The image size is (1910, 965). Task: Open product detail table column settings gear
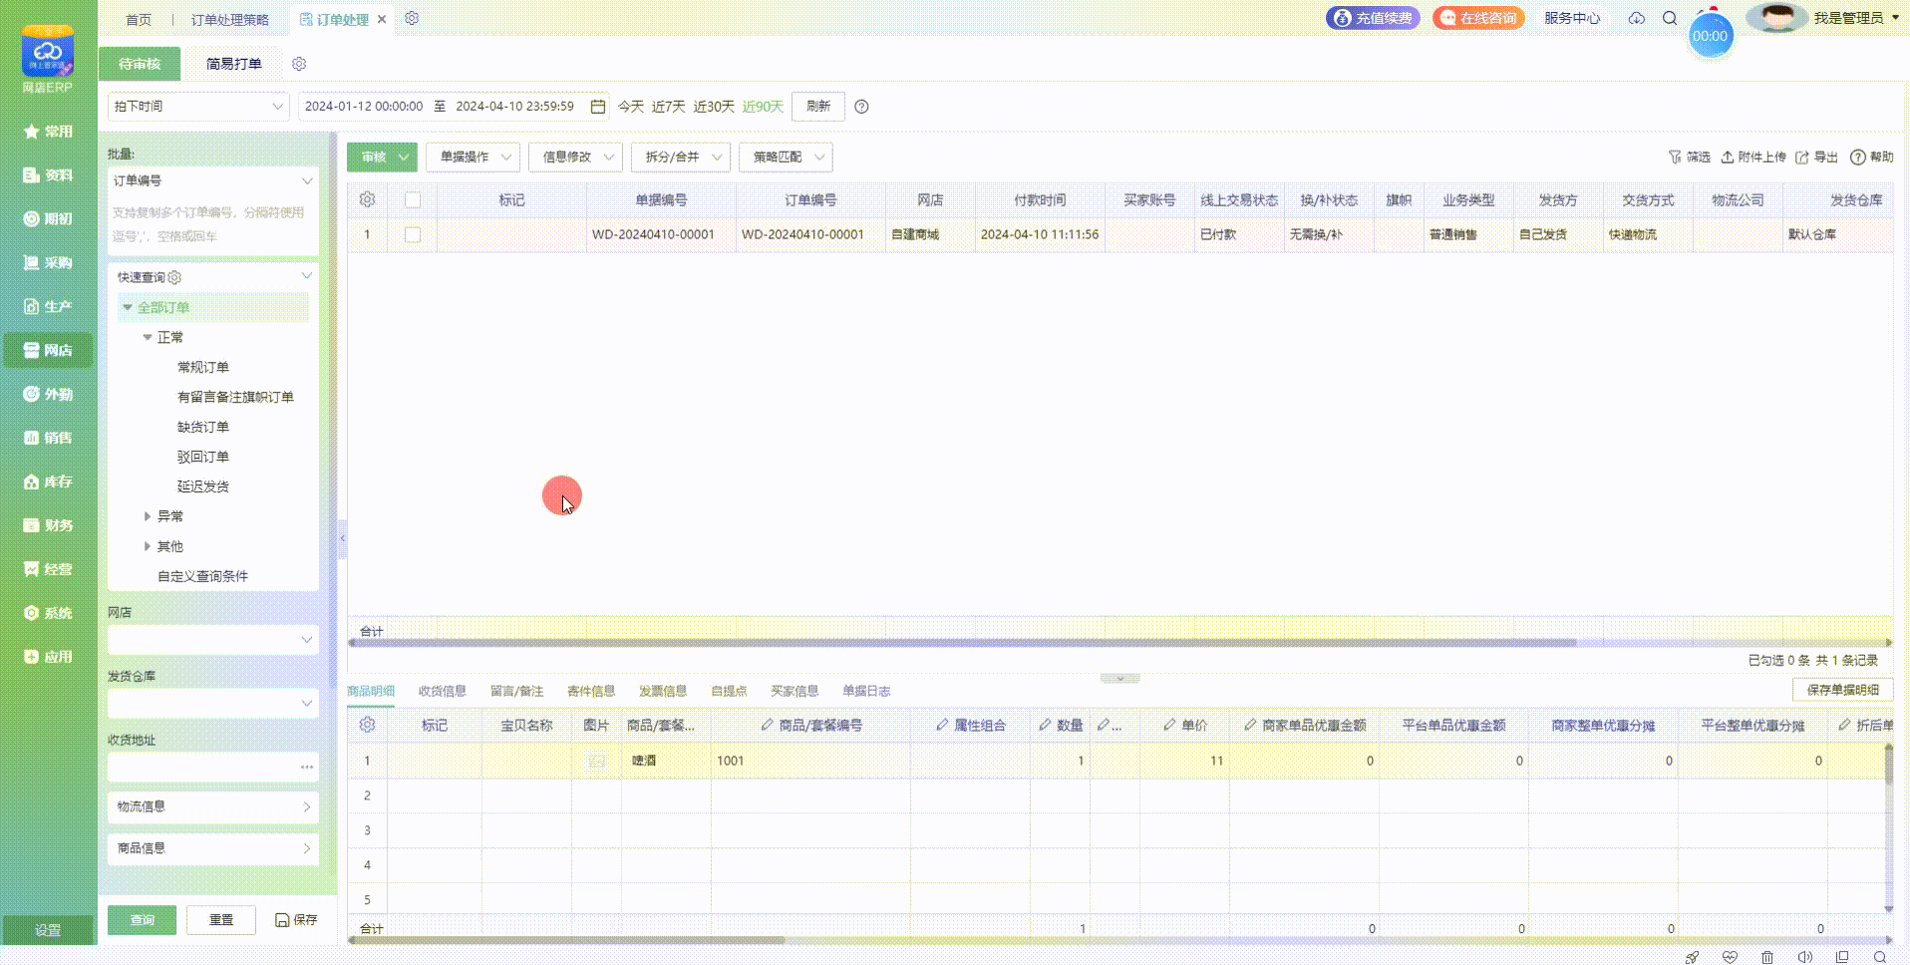(x=367, y=725)
